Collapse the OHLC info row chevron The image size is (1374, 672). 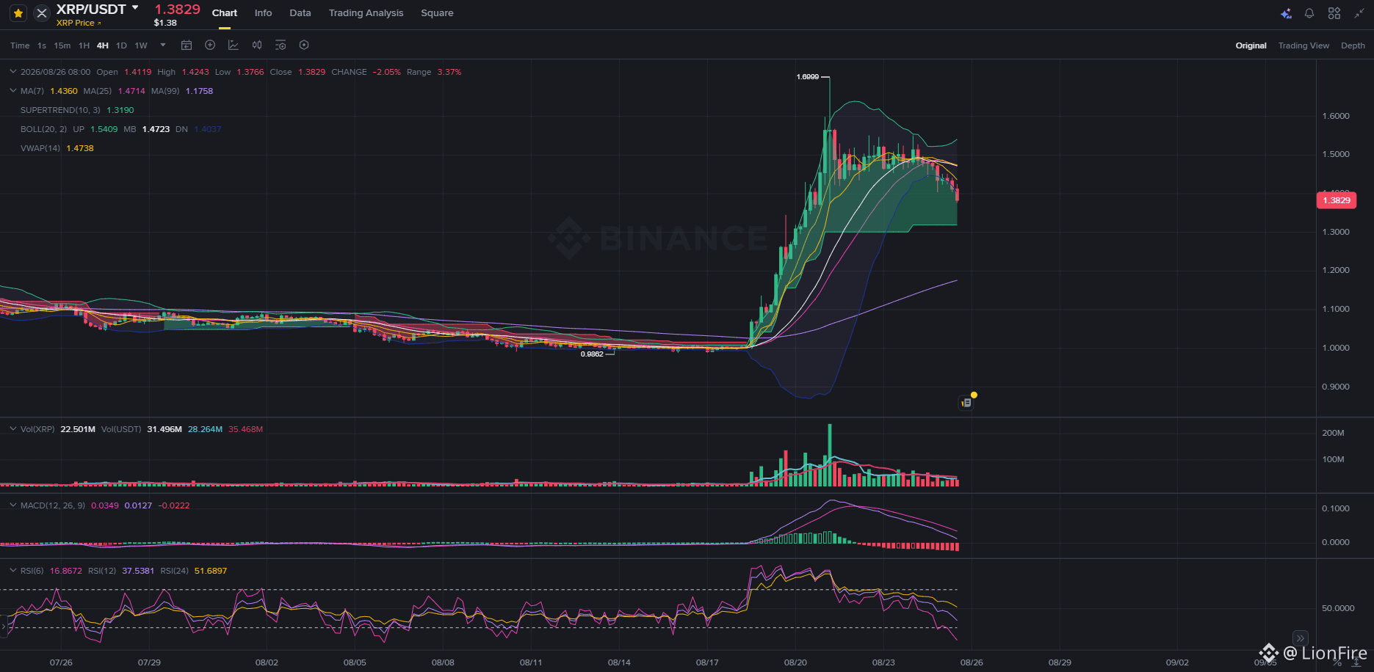coord(13,72)
